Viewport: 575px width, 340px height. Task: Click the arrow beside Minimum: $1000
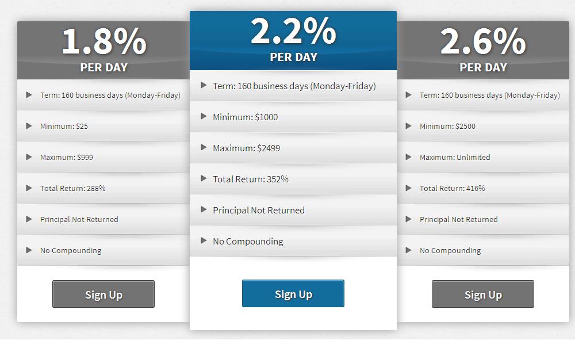(204, 116)
